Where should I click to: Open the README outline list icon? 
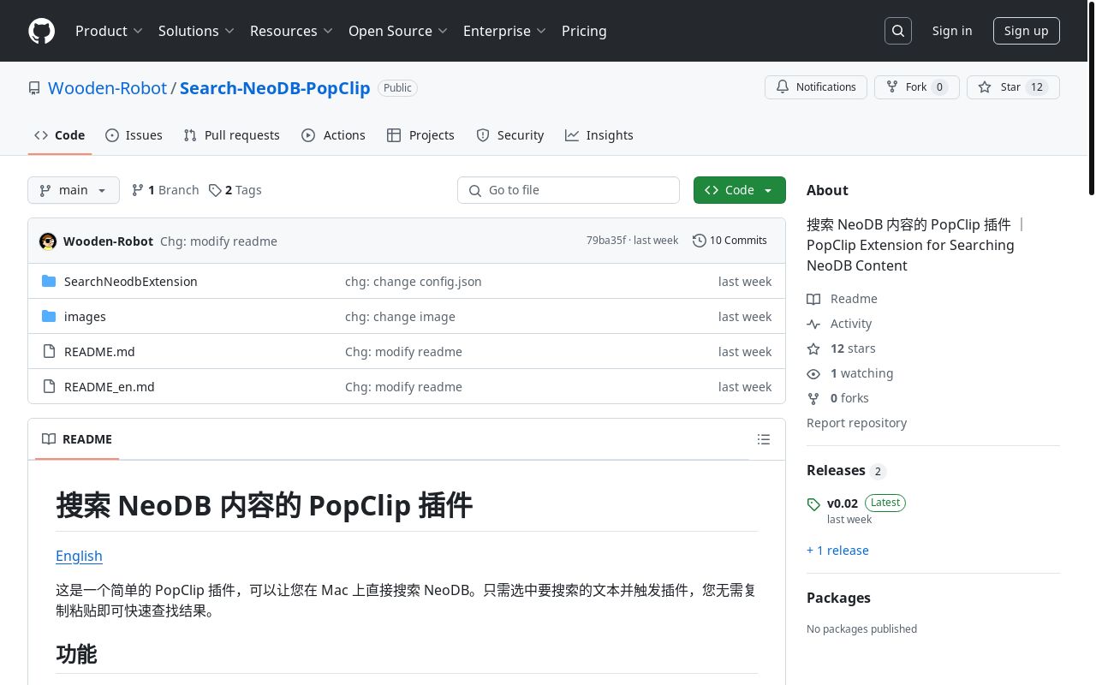tap(763, 439)
